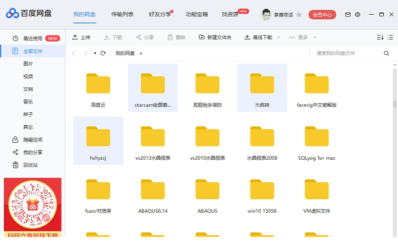This screenshot has width=398, height=246.
Task: Select the starcam绘图套... folder
Action: tap(153, 87)
